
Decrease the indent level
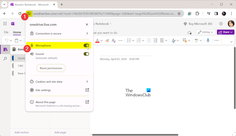coord(149,40)
